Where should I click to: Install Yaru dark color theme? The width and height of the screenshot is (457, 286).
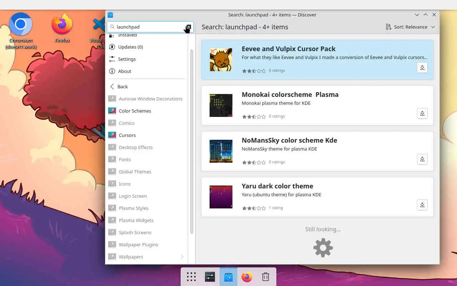point(422,205)
